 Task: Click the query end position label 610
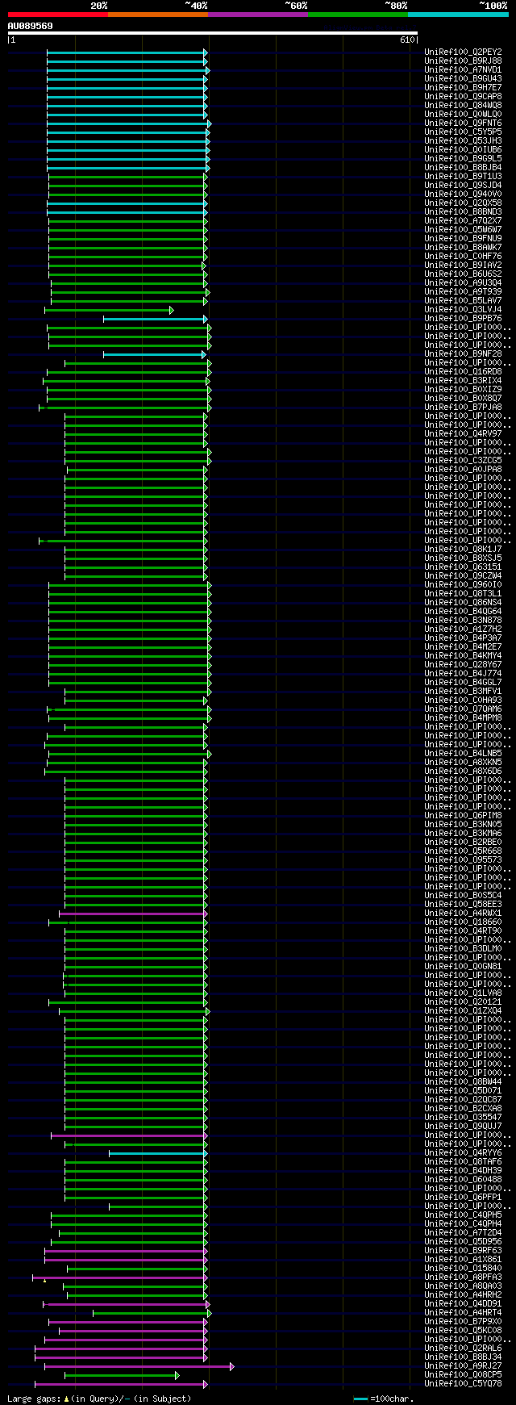pos(407,40)
